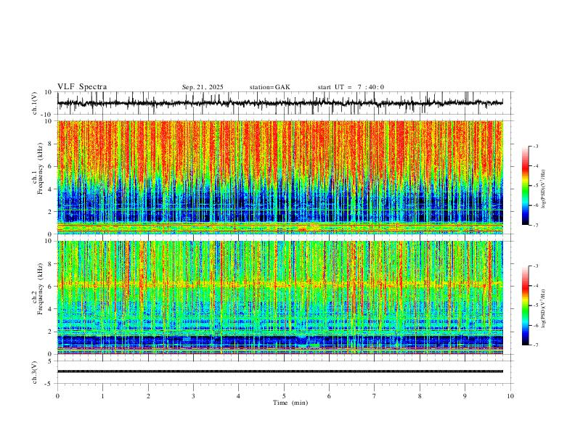Screen dimensions: 575x444
Task: Click the log(PSD) title beside ch.1 color bar
Action: pyautogui.click(x=543, y=189)
